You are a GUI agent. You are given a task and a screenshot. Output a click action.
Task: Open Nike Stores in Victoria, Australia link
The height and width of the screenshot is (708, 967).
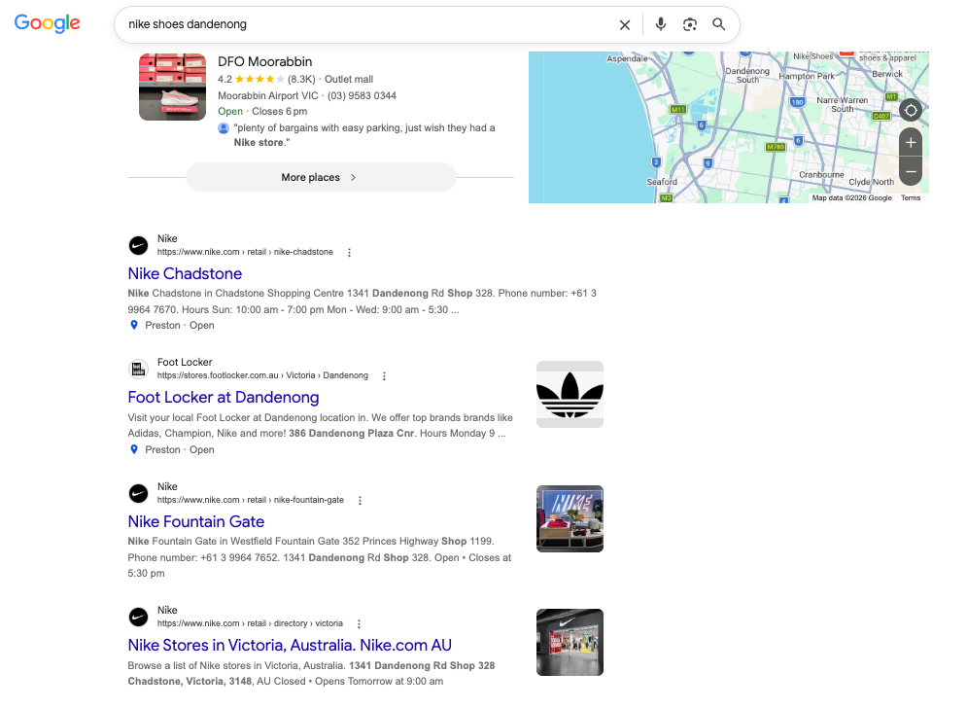[x=290, y=645]
